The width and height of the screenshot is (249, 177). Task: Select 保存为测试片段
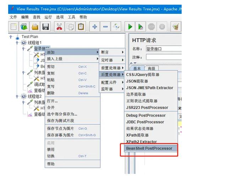tap(72, 121)
